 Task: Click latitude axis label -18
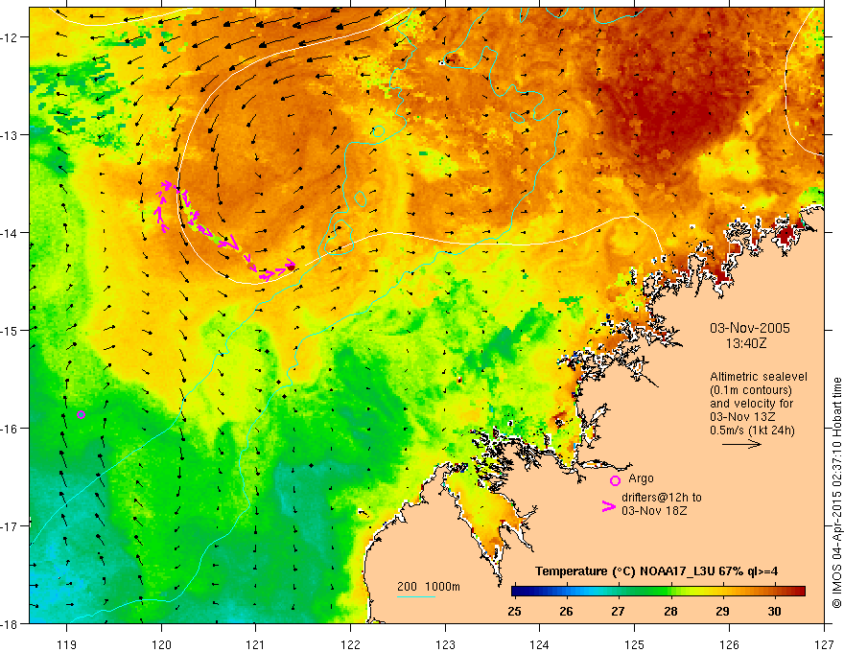click(x=11, y=623)
